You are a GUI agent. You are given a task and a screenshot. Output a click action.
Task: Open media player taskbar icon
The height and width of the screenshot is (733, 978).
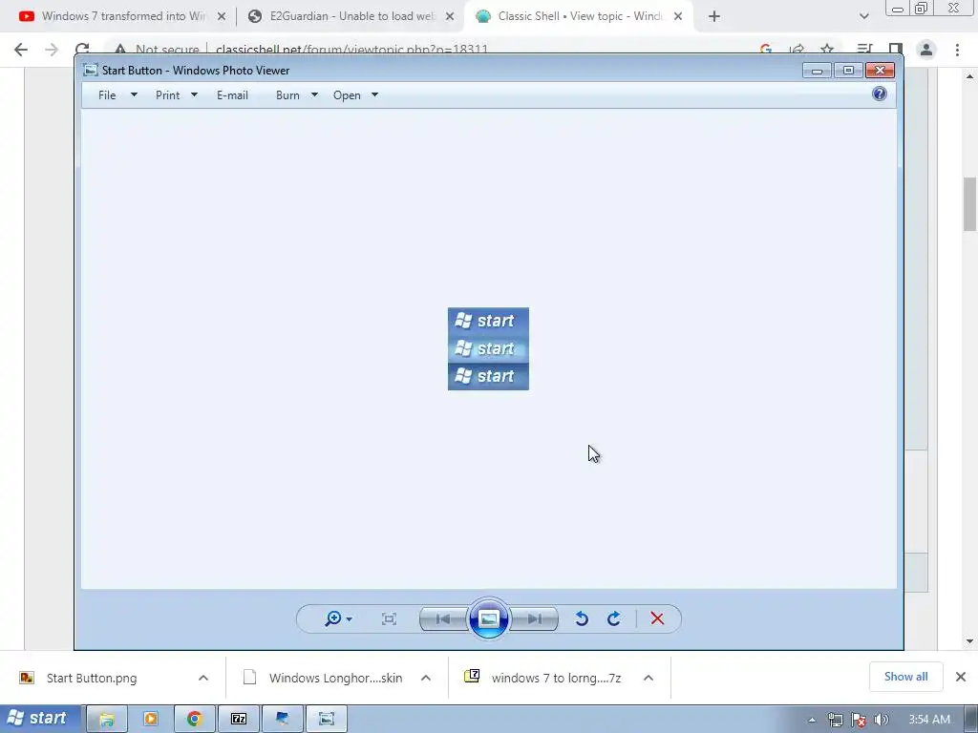[150, 719]
